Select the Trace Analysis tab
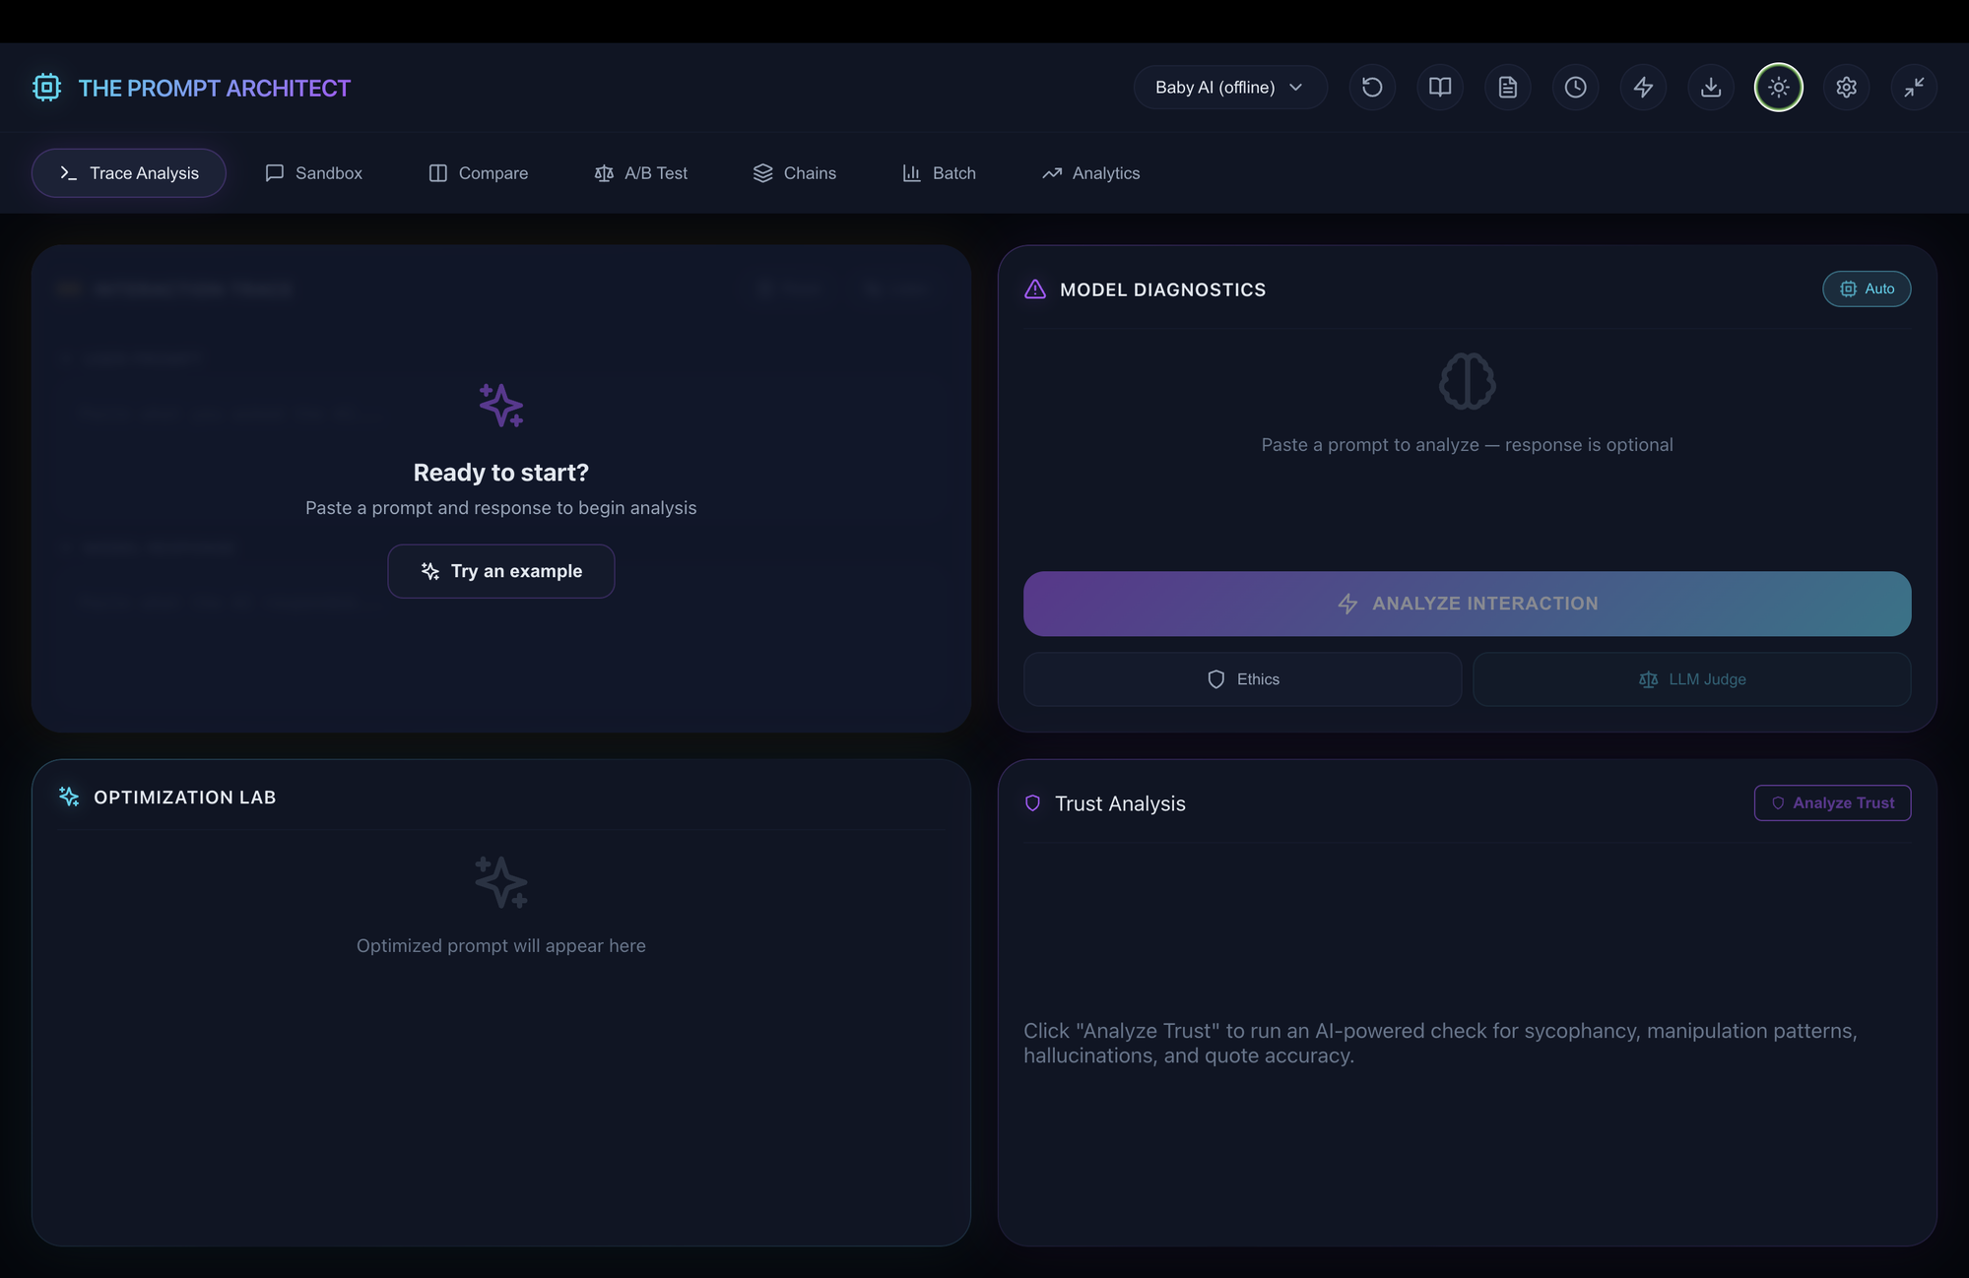This screenshot has width=1969, height=1278. [x=129, y=173]
